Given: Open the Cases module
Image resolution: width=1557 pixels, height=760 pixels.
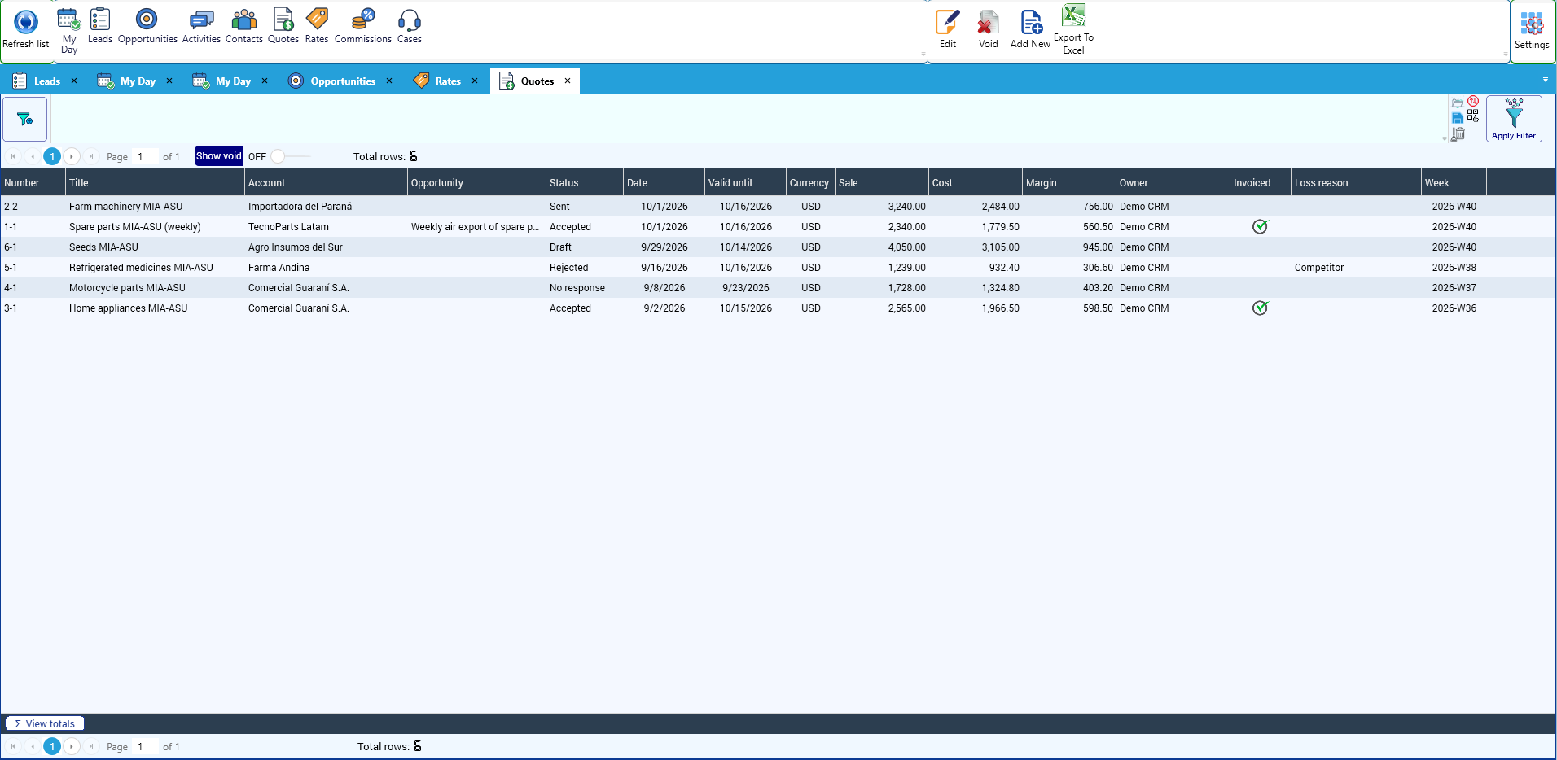Looking at the screenshot, I should click(410, 26).
